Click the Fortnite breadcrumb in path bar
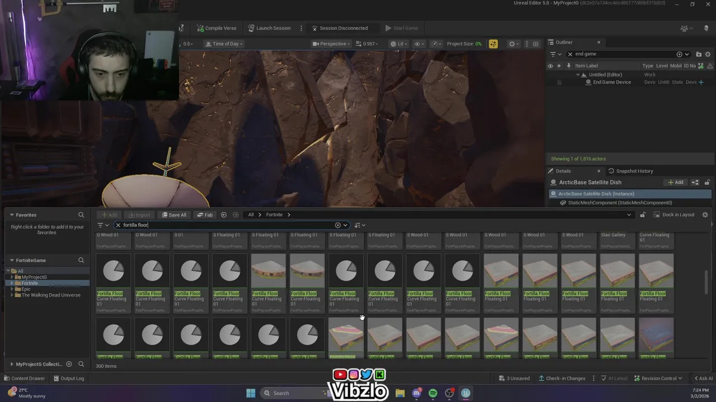Screen dimensions: 716x402 (274, 215)
